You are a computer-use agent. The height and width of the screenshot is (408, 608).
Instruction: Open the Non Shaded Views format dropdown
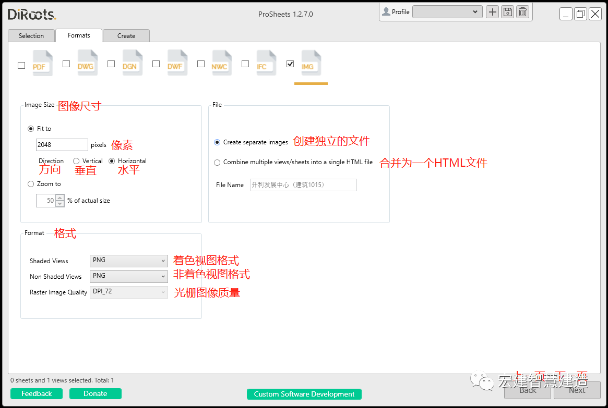point(129,276)
